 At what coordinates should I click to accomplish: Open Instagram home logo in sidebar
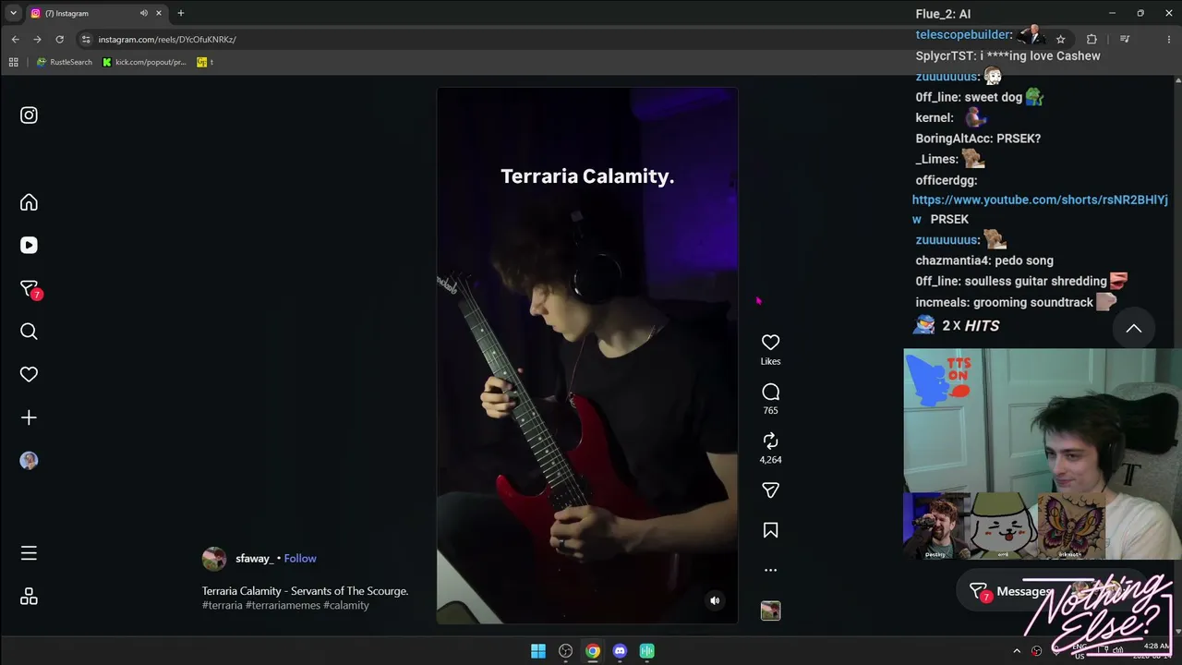[x=29, y=115]
